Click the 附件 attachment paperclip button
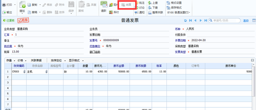This screenshot has height=110, width=256. (x=60, y=5)
